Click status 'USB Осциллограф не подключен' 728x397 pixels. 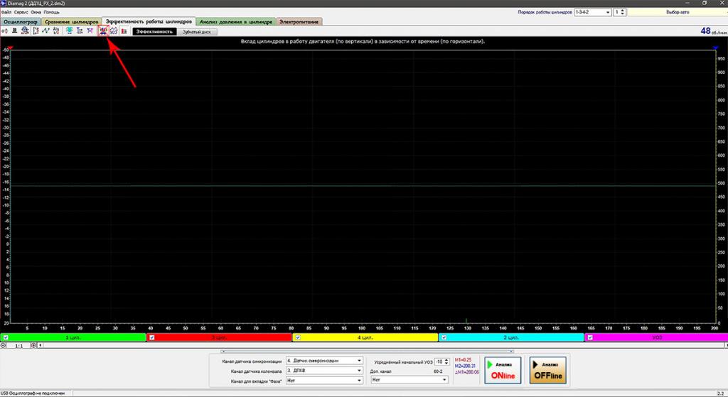click(x=33, y=393)
